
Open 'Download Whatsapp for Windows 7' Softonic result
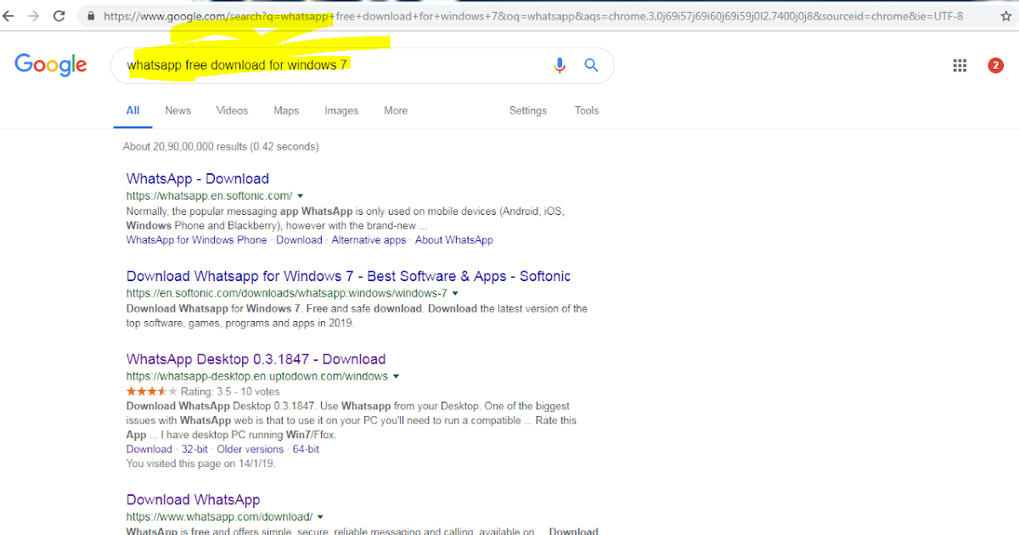[348, 276]
